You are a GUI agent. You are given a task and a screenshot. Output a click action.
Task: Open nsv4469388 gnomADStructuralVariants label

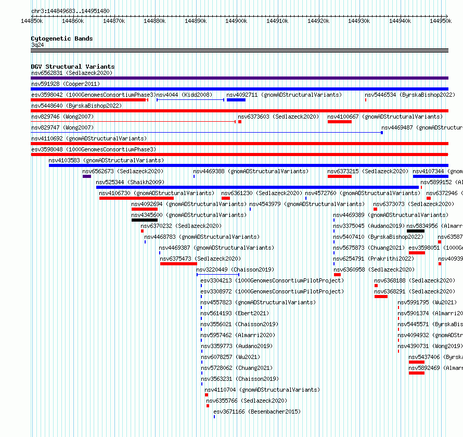pyautogui.click(x=251, y=171)
